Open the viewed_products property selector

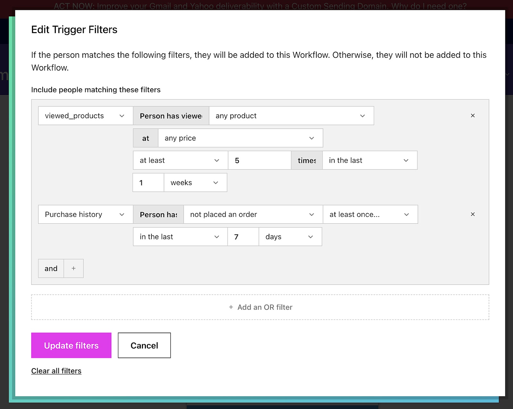pos(85,115)
